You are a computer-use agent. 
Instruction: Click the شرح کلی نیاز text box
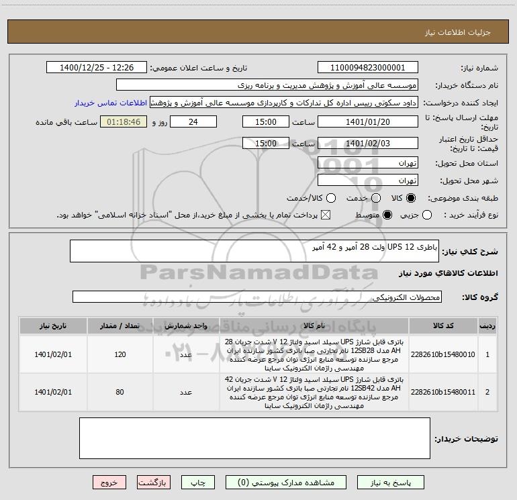[254, 251]
